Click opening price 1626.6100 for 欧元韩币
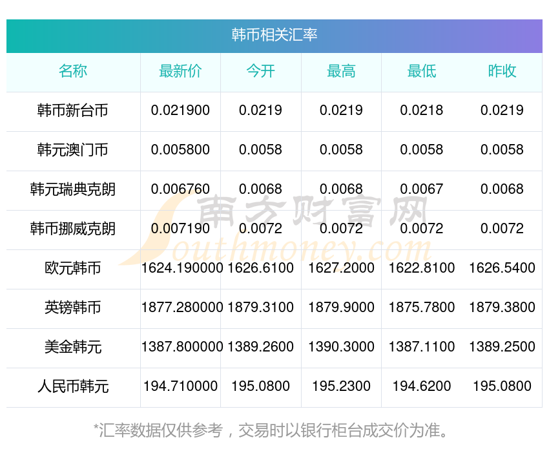Image resolution: width=549 pixels, height=451 pixels. (261, 268)
